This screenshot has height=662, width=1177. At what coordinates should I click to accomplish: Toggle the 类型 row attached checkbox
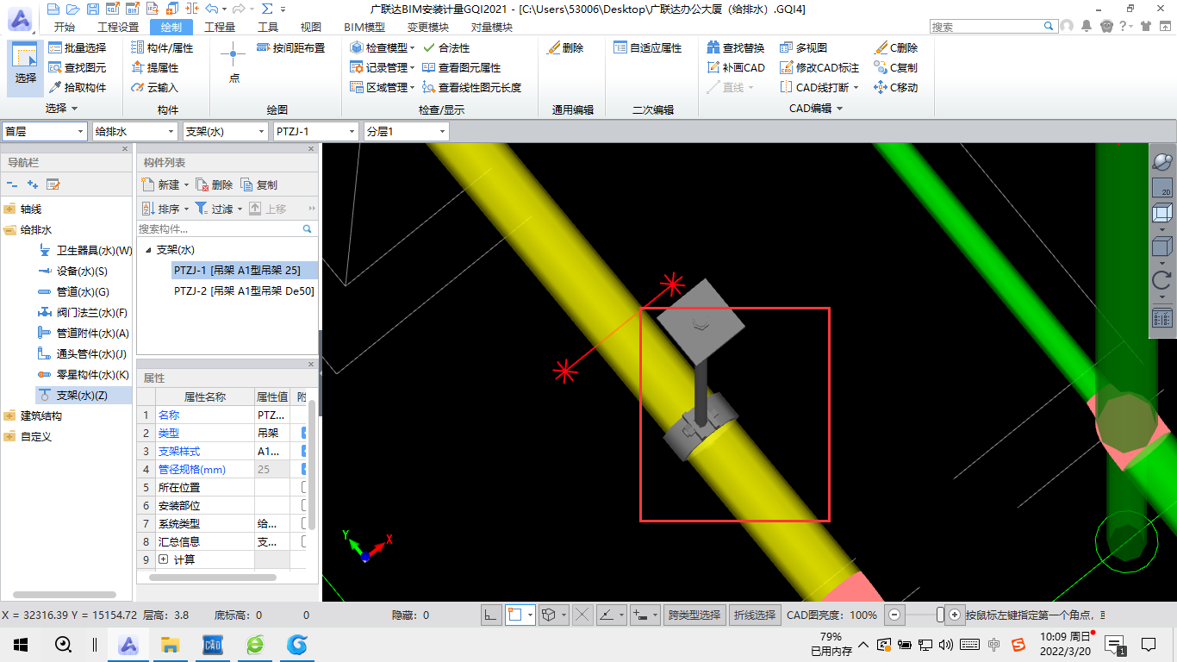point(304,433)
